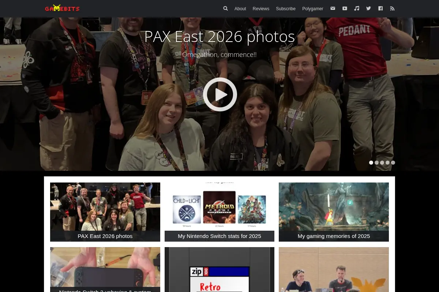Image resolution: width=439 pixels, height=292 pixels.
Task: Click the email envelope icon
Action: pos(333,8)
